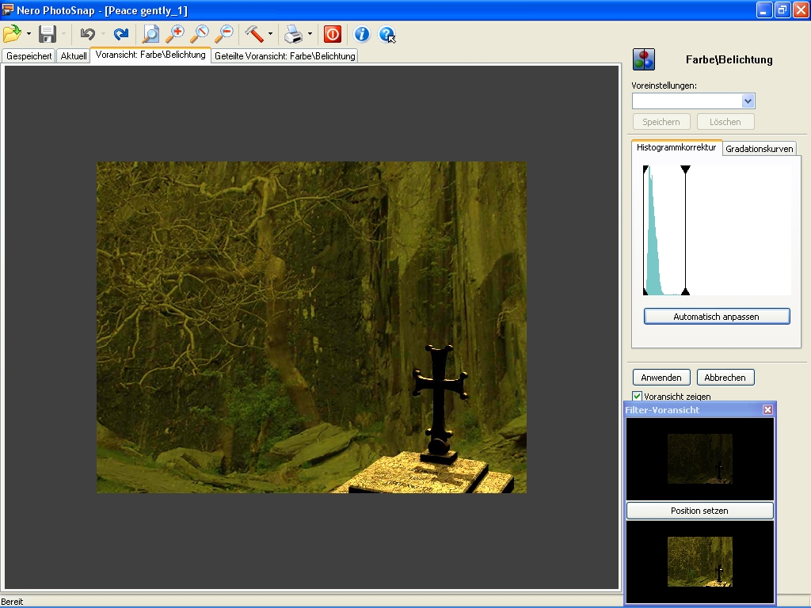This screenshot has height=608, width=811.
Task: Click the Undo arrow icon
Action: tap(88, 34)
